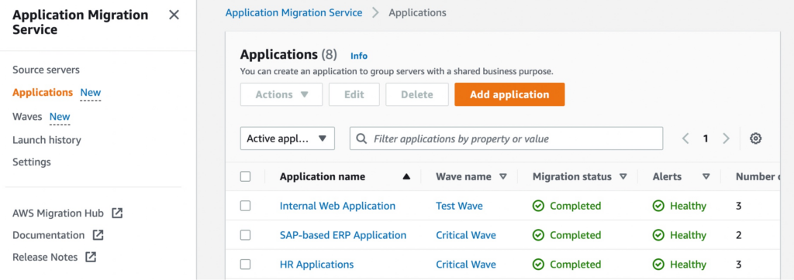Click external link icon beside Documentation

point(98,235)
